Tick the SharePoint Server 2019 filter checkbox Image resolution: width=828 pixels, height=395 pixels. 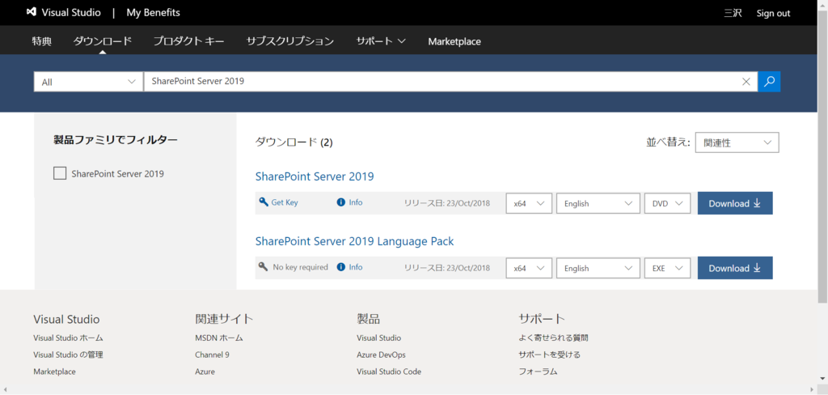tap(60, 173)
